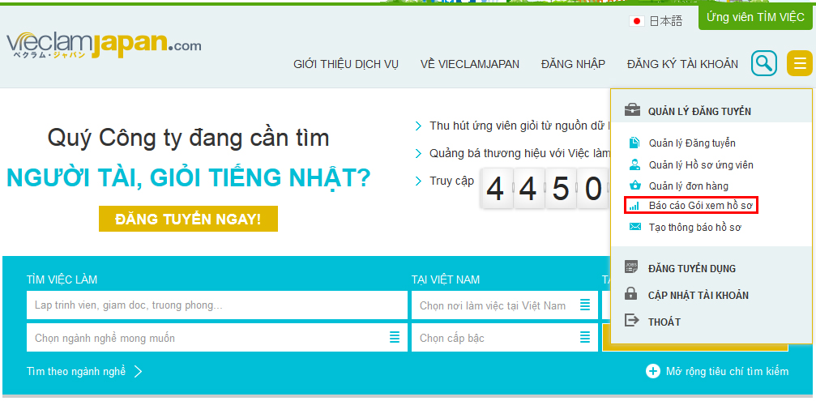Expand Mở rộng tiêu chí tìm kiếm
Screen dimensions: 816x401
coord(717,371)
